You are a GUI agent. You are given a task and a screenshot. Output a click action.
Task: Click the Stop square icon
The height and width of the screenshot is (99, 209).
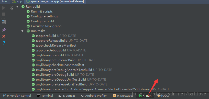4,14
